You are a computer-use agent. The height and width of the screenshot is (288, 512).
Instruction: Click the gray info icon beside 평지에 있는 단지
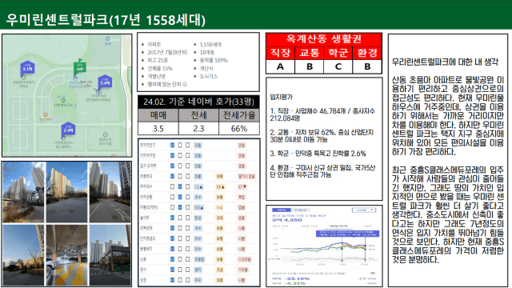[185, 84]
